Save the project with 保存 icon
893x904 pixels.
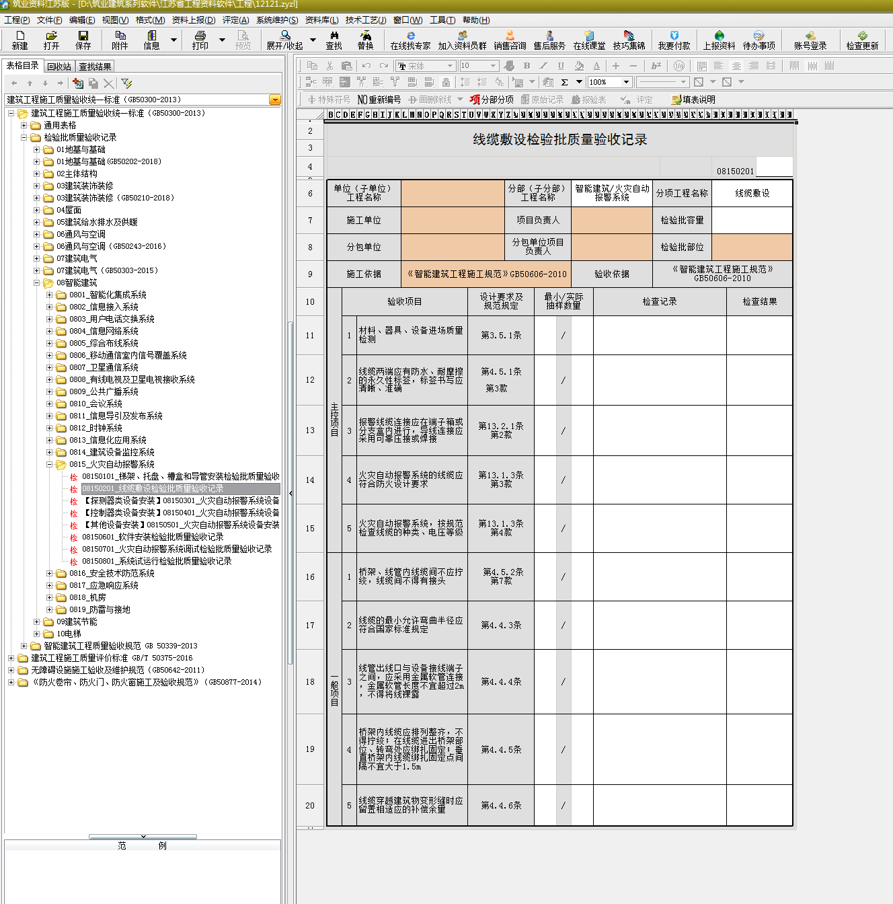click(83, 40)
